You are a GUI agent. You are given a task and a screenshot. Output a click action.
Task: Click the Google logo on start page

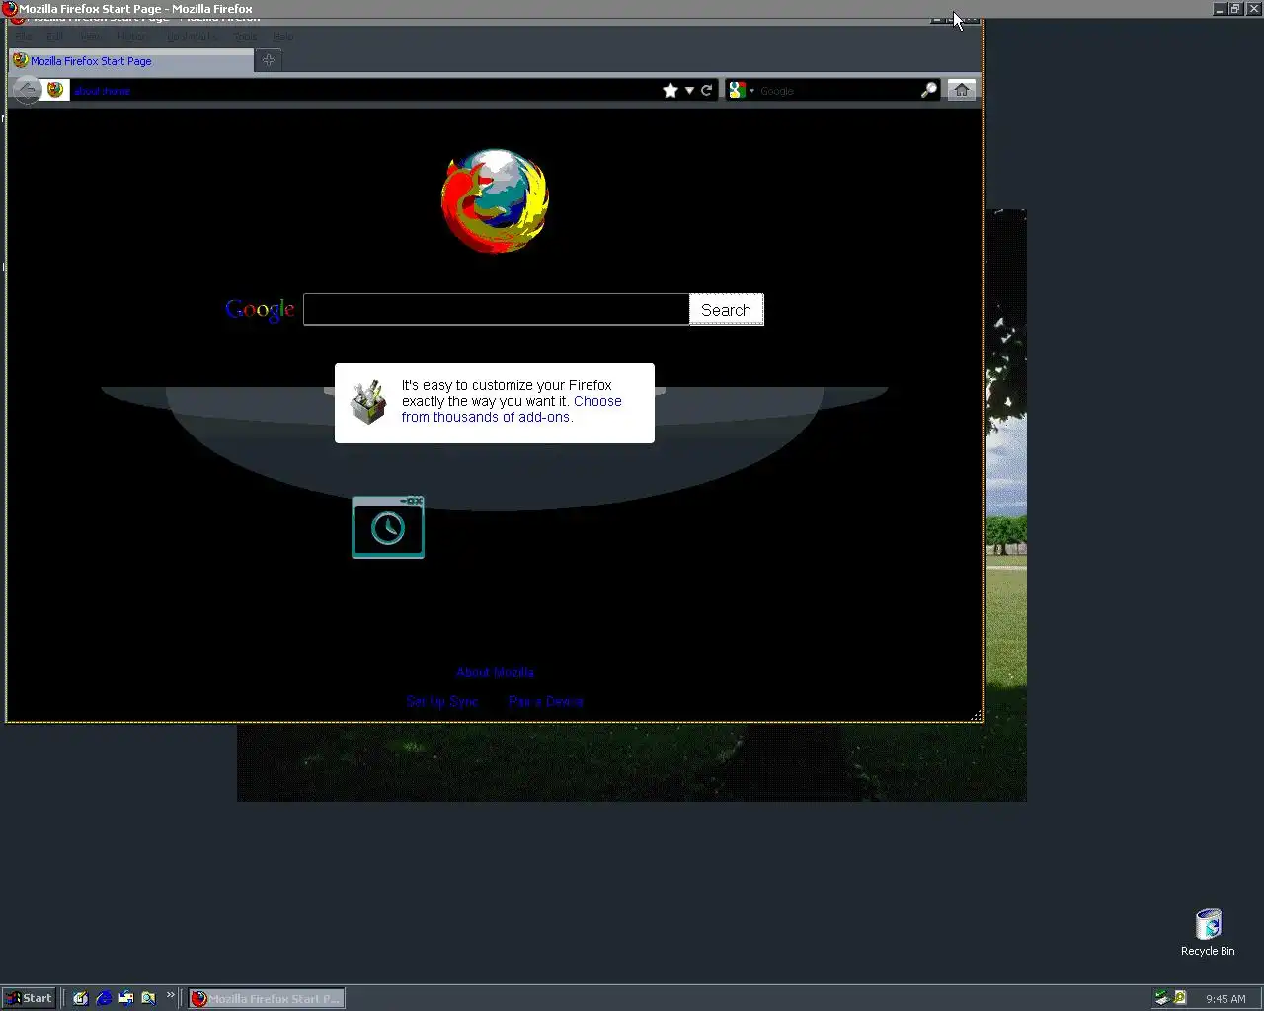coord(260,310)
